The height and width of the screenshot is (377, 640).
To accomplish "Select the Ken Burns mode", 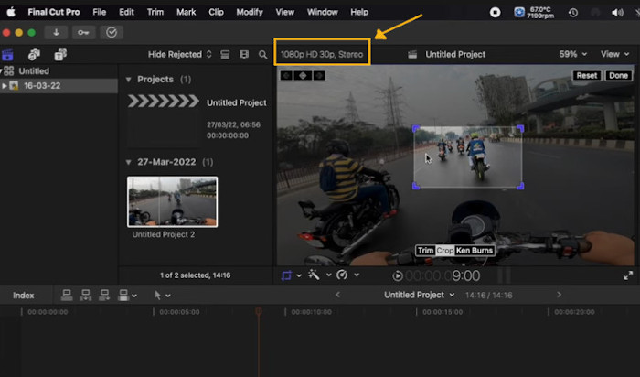I will click(x=475, y=251).
